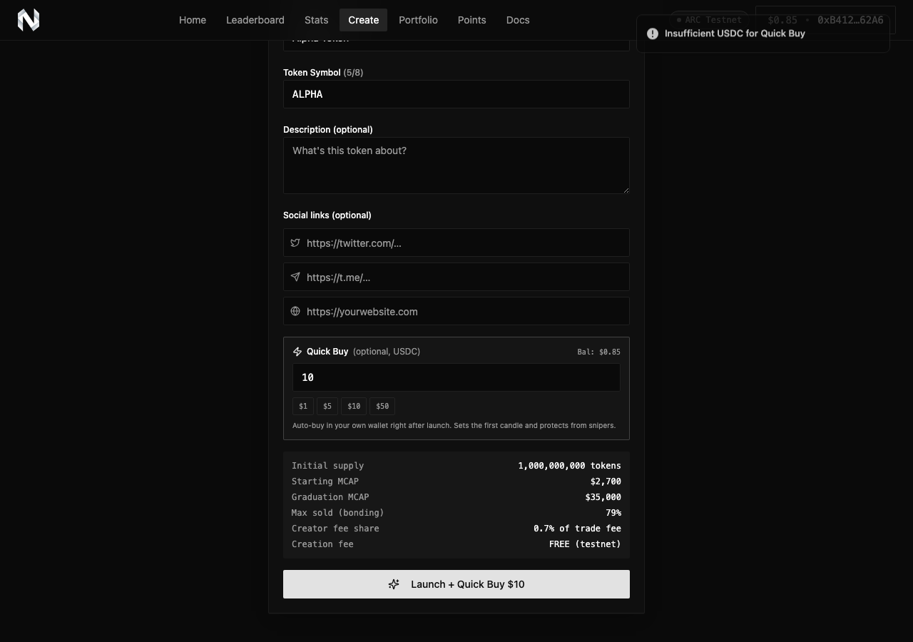Focus the Quick Buy amount field

point(456,377)
